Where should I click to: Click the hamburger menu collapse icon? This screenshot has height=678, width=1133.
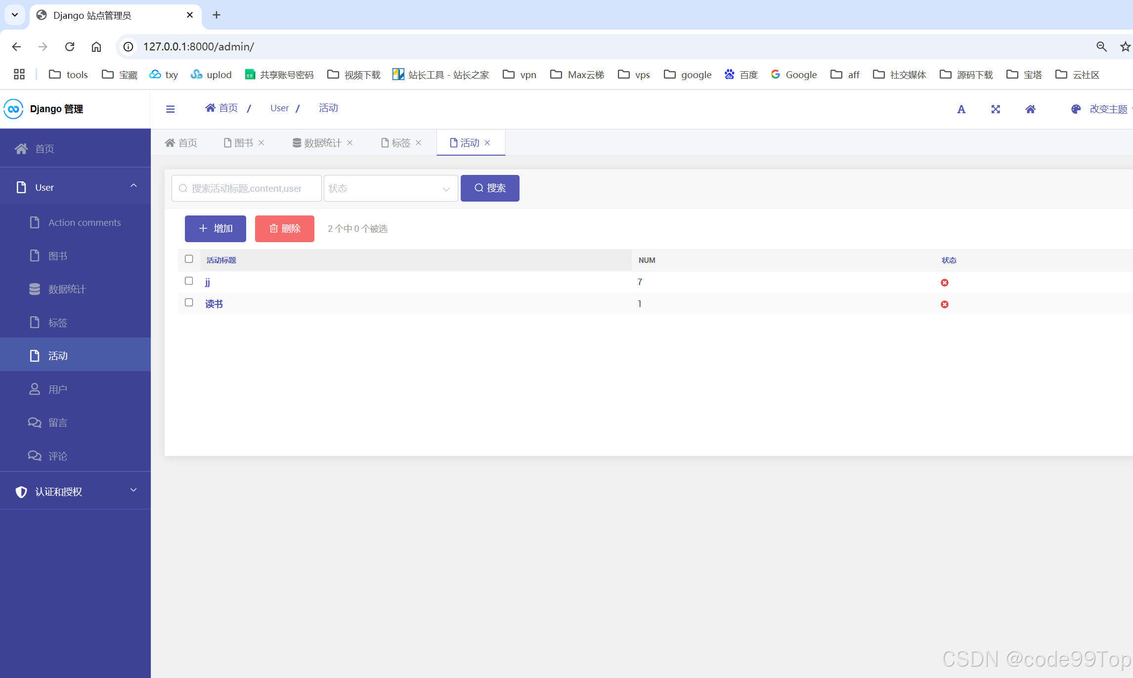pos(170,109)
